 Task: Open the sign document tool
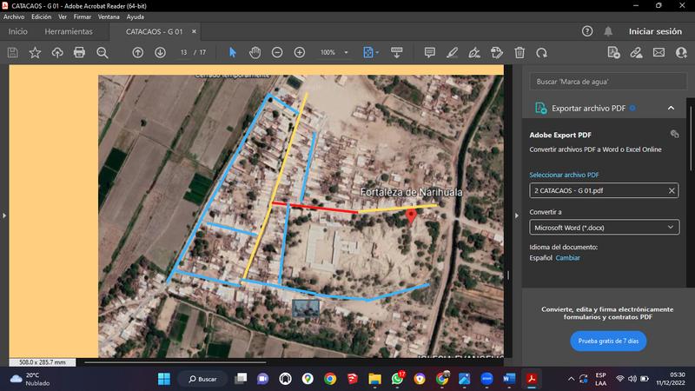pyautogui.click(x=474, y=53)
